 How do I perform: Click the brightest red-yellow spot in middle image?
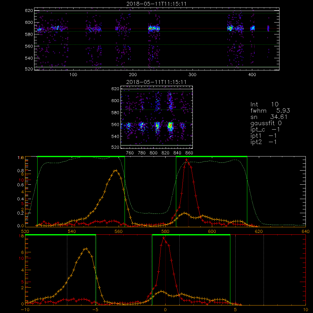click(x=170, y=126)
